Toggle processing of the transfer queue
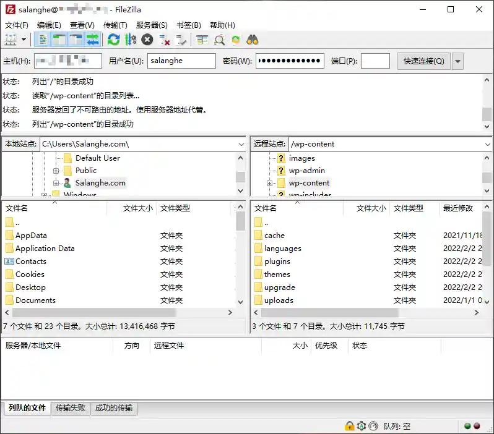This screenshot has width=494, height=434. [131, 40]
